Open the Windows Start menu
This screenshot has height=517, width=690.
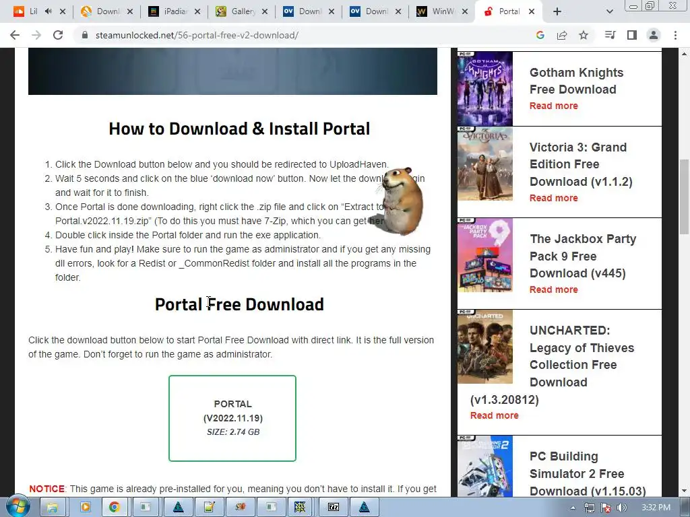[18, 507]
